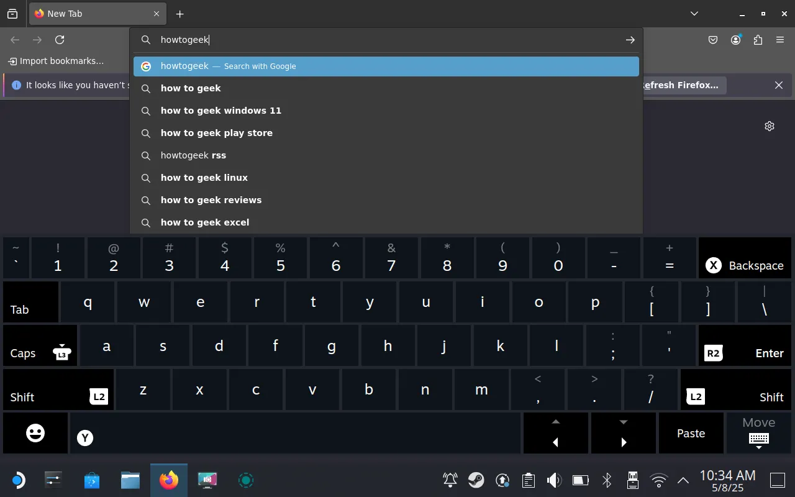Open the Discover software center from the taskbar
795x497 pixels.
pyautogui.click(x=92, y=480)
